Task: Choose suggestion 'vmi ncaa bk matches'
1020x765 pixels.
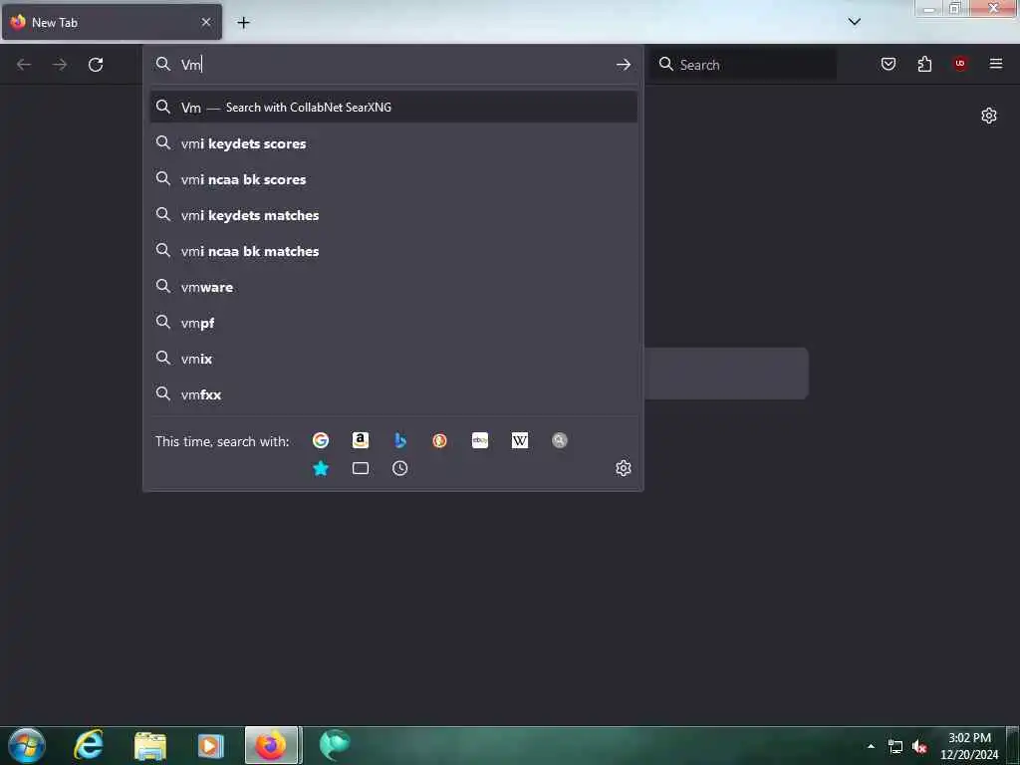Action: (393, 251)
